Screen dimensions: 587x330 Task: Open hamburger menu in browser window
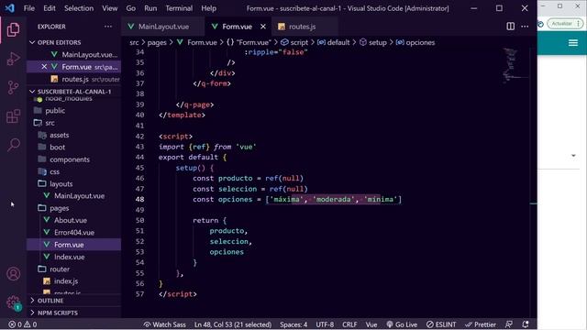(573, 43)
